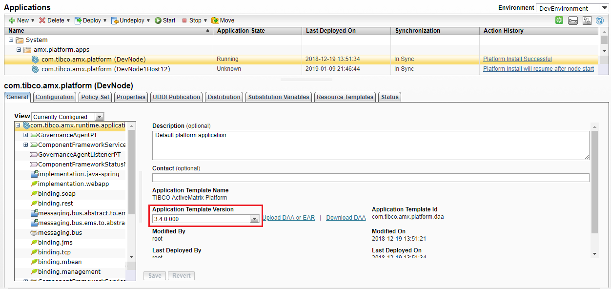Switch to the Configuration tab
The image size is (611, 289).
coord(55,97)
